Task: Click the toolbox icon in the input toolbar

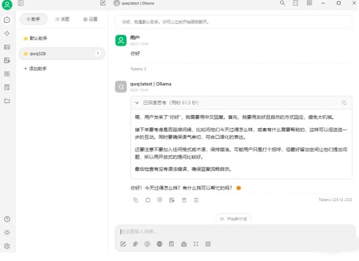Action: tap(184, 244)
